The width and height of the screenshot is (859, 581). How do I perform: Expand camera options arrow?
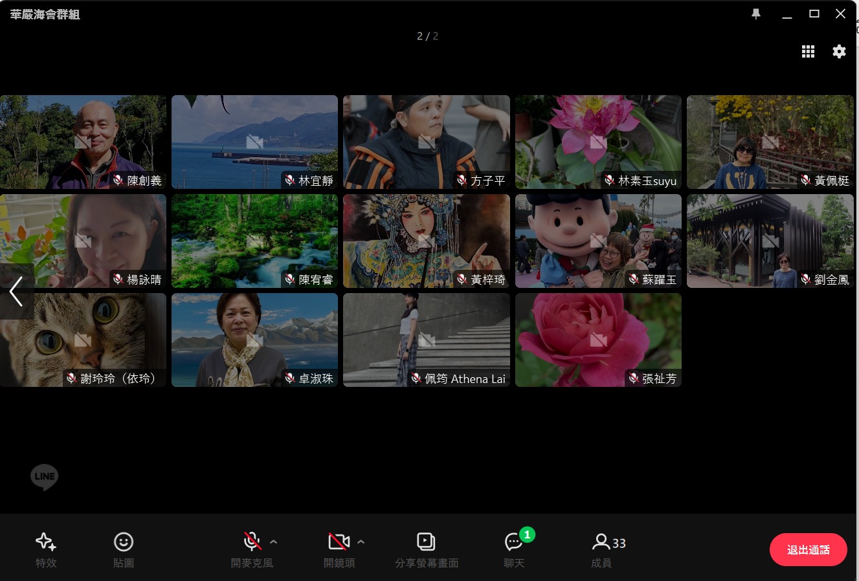[x=361, y=542]
